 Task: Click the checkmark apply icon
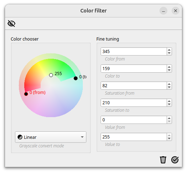pos(175,160)
